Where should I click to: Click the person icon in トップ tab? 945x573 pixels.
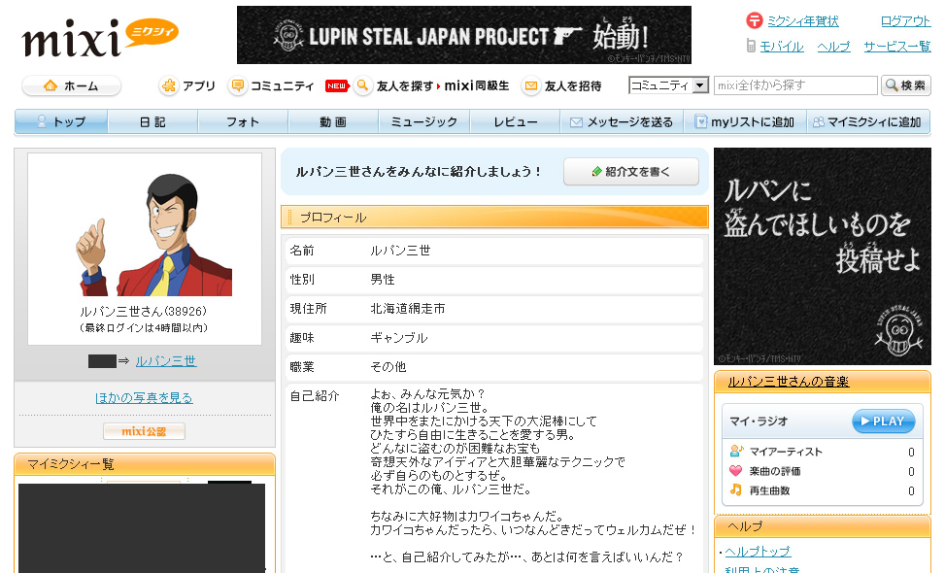click(42, 121)
